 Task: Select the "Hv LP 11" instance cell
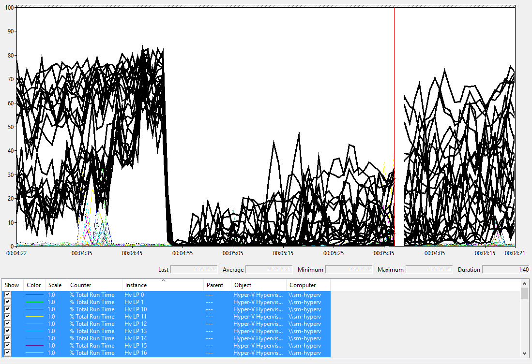(136, 317)
